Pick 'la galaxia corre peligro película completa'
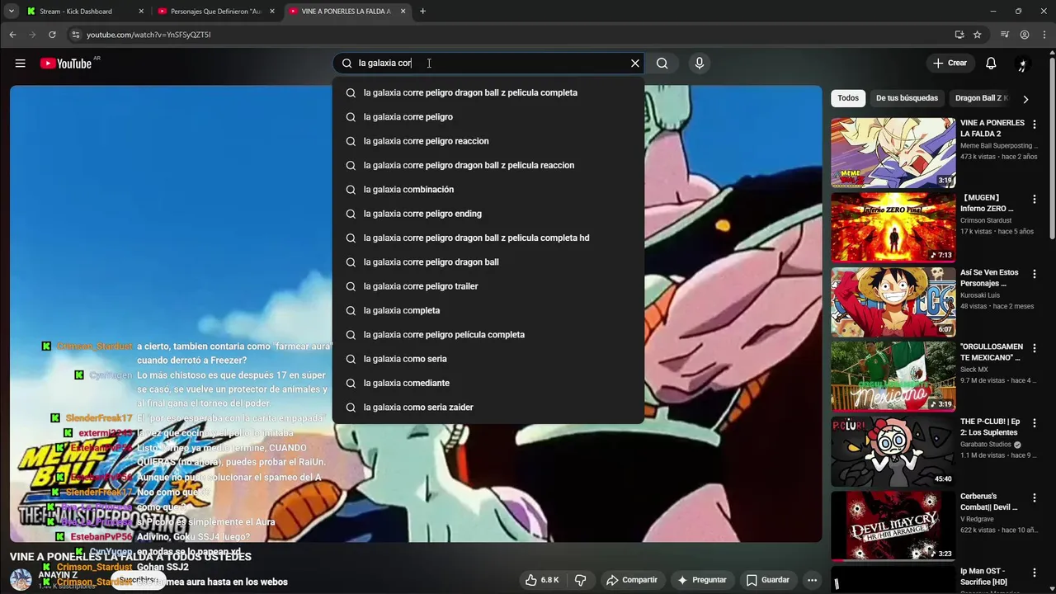The width and height of the screenshot is (1056, 594). pos(488,335)
